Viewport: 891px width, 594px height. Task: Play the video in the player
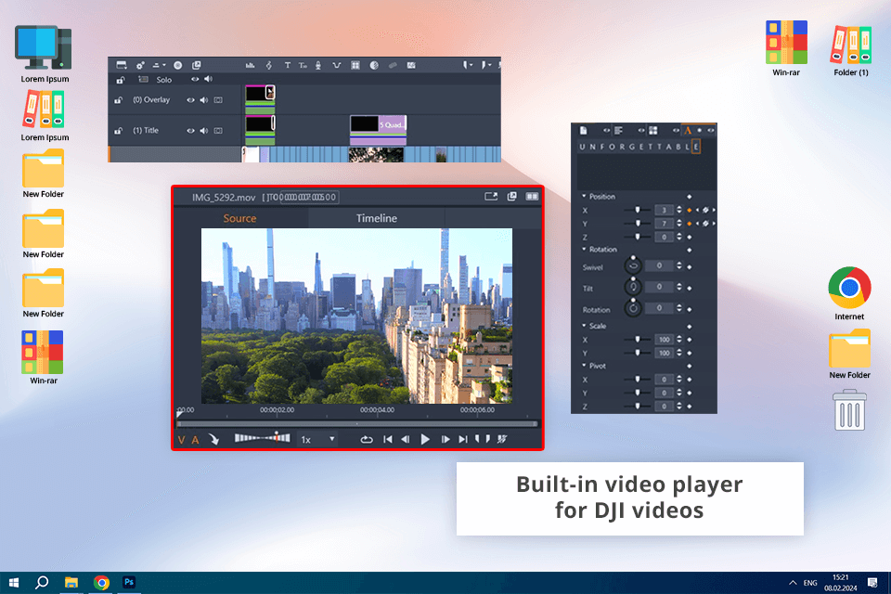pos(425,439)
